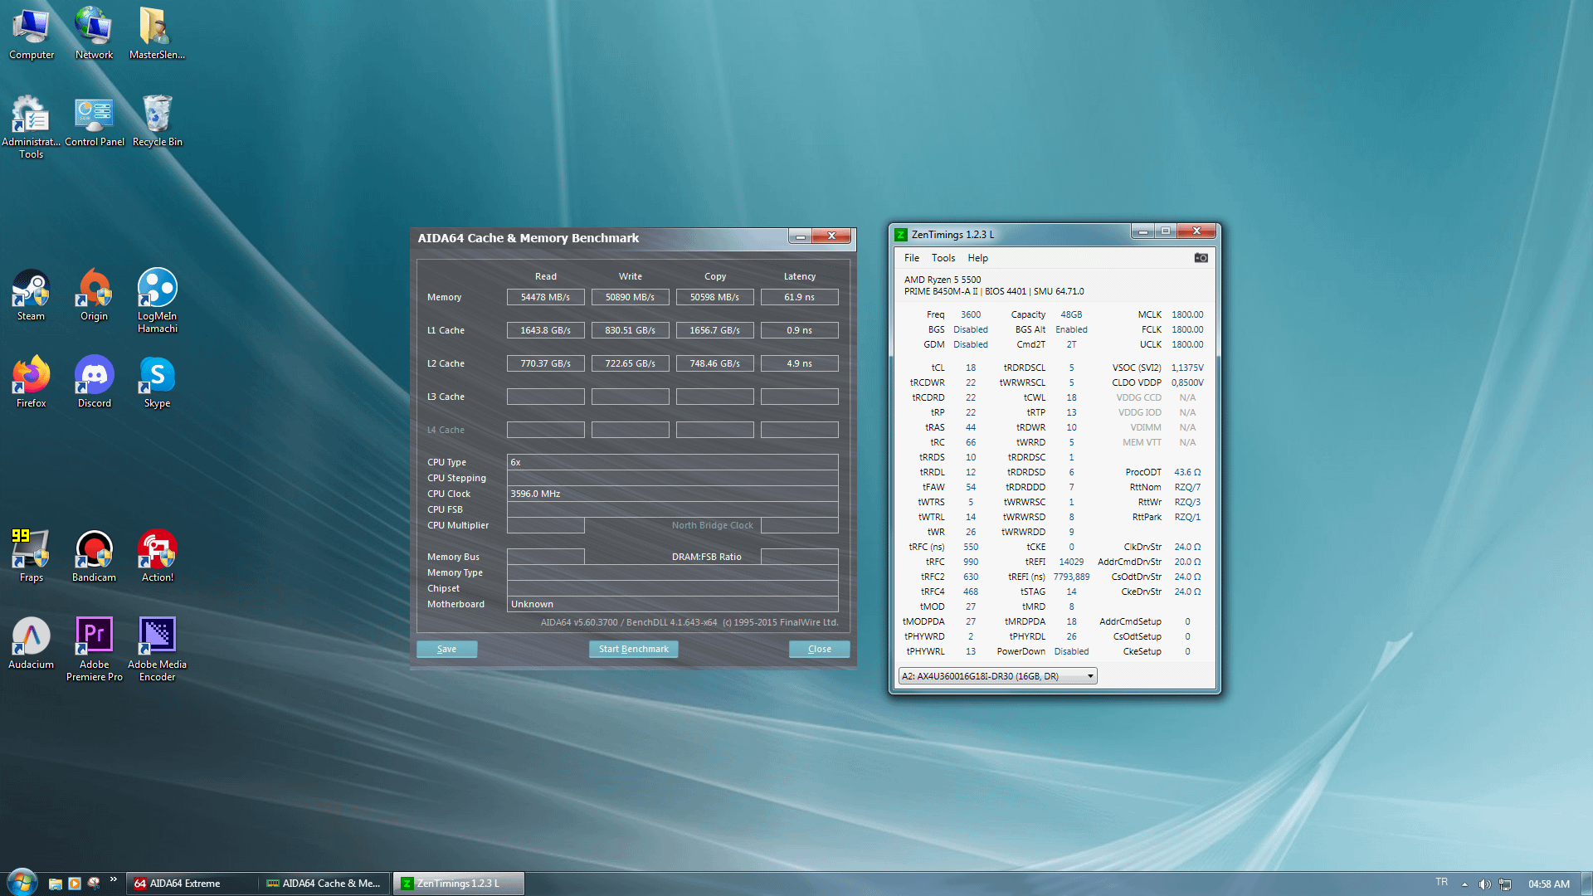The image size is (1593, 896).
Task: Click the ProcODT value 43.6 Ω
Action: (x=1187, y=472)
